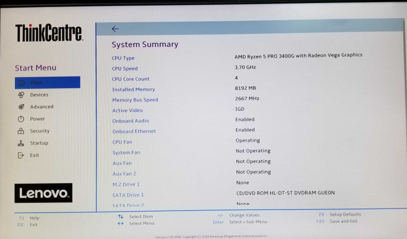The height and width of the screenshot is (239, 407).
Task: Click the Onboard Audio label
Action: pos(131,121)
